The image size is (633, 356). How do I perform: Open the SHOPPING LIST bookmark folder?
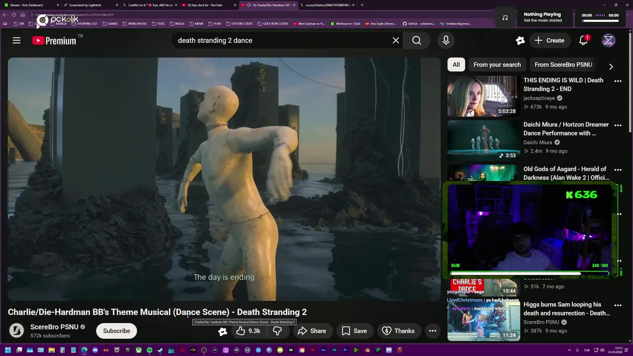84,24
